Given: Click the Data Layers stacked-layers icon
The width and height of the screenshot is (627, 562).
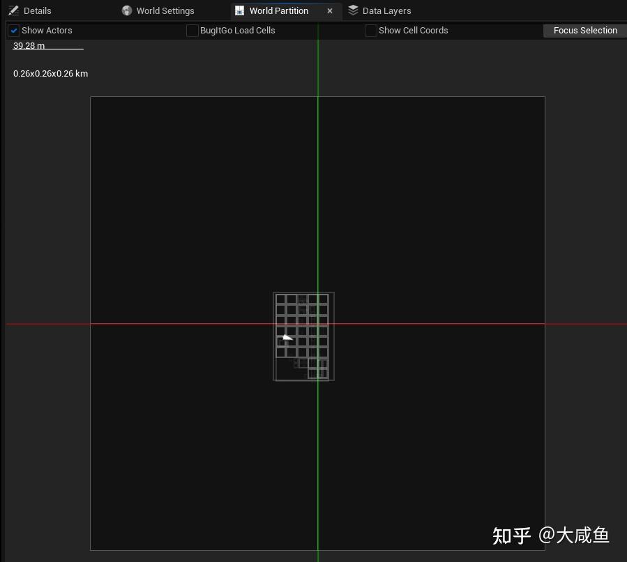Looking at the screenshot, I should pyautogui.click(x=353, y=10).
